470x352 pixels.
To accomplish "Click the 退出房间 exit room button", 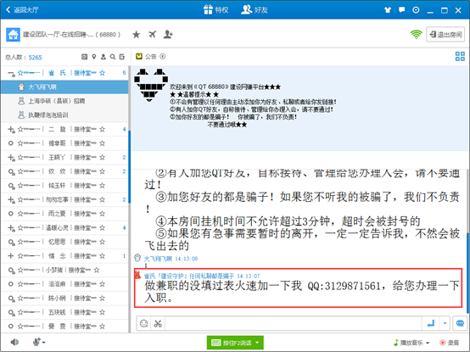I will [x=445, y=35].
